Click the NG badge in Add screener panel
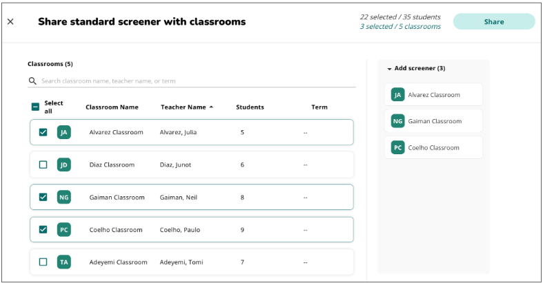 click(x=397, y=121)
